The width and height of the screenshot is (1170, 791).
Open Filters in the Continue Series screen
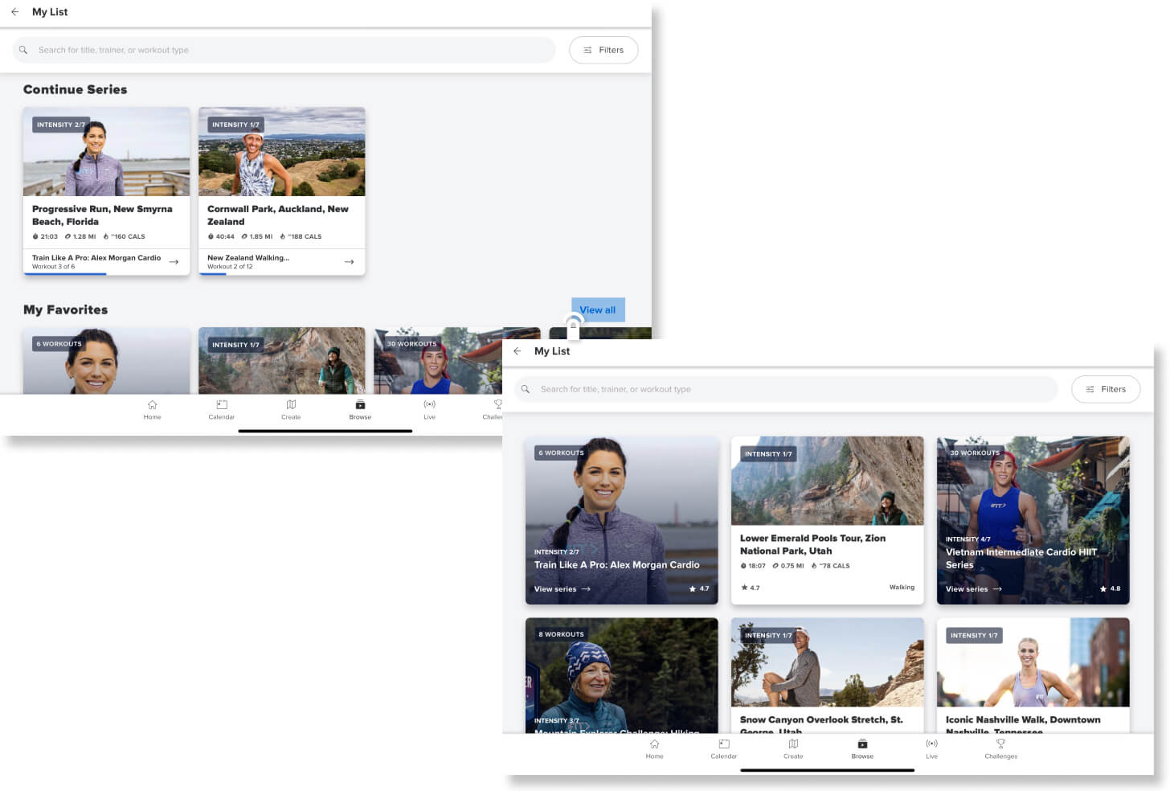click(603, 50)
